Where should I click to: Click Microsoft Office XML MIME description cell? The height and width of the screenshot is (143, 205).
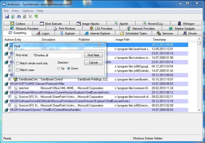[x=58, y=88]
